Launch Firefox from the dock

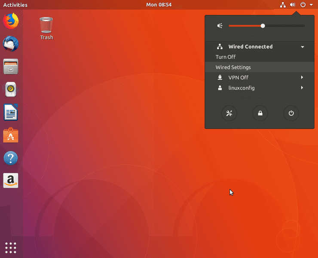coord(11,21)
